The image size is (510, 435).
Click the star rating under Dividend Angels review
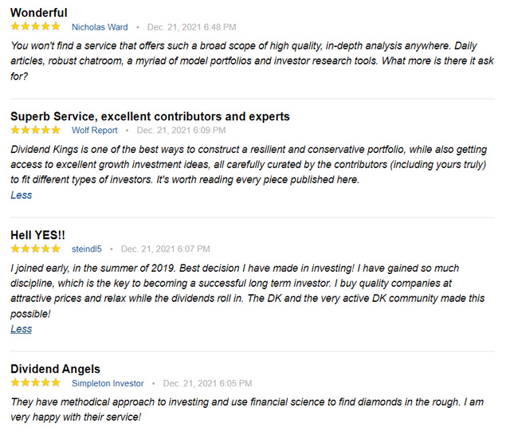tap(35, 382)
